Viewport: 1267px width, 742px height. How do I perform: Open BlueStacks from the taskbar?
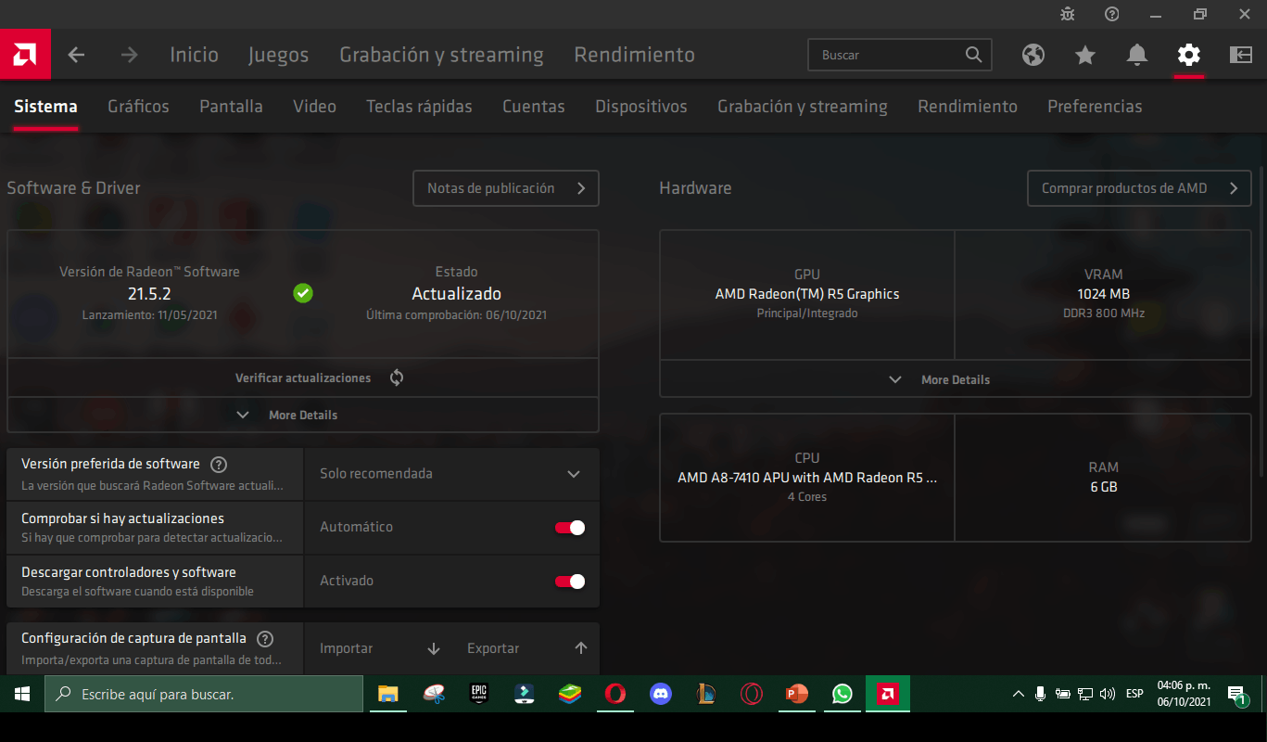pyautogui.click(x=569, y=694)
